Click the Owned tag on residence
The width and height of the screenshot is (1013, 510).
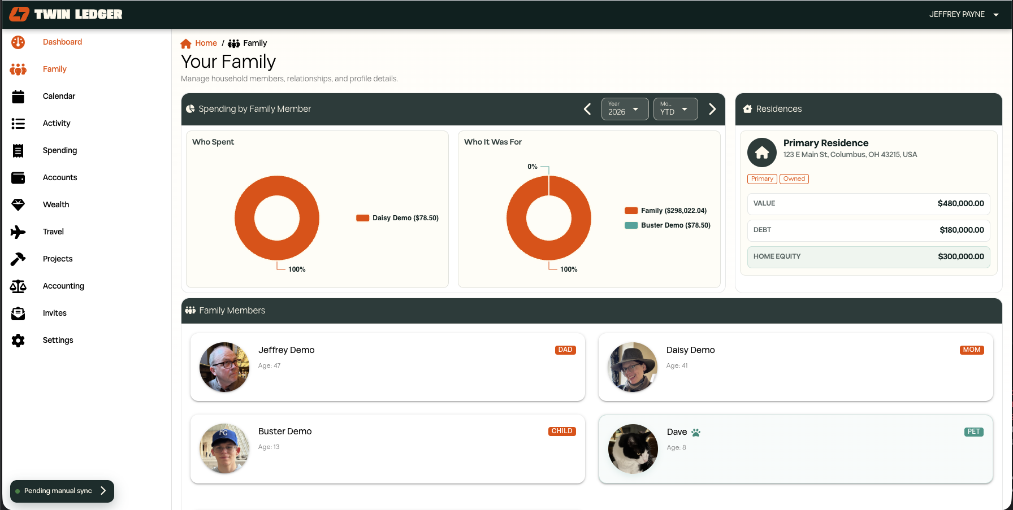794,179
